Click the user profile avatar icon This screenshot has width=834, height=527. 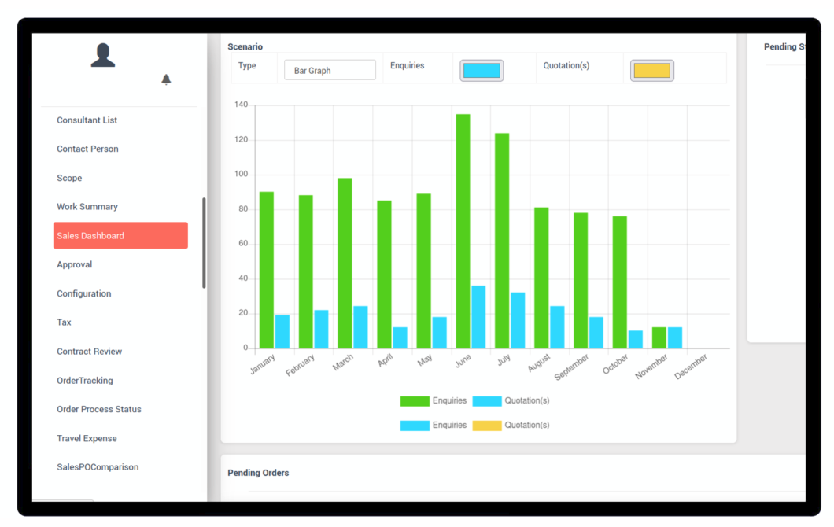click(102, 55)
